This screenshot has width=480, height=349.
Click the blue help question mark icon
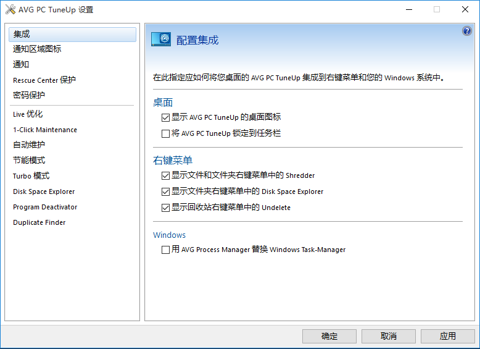pyautogui.click(x=466, y=32)
